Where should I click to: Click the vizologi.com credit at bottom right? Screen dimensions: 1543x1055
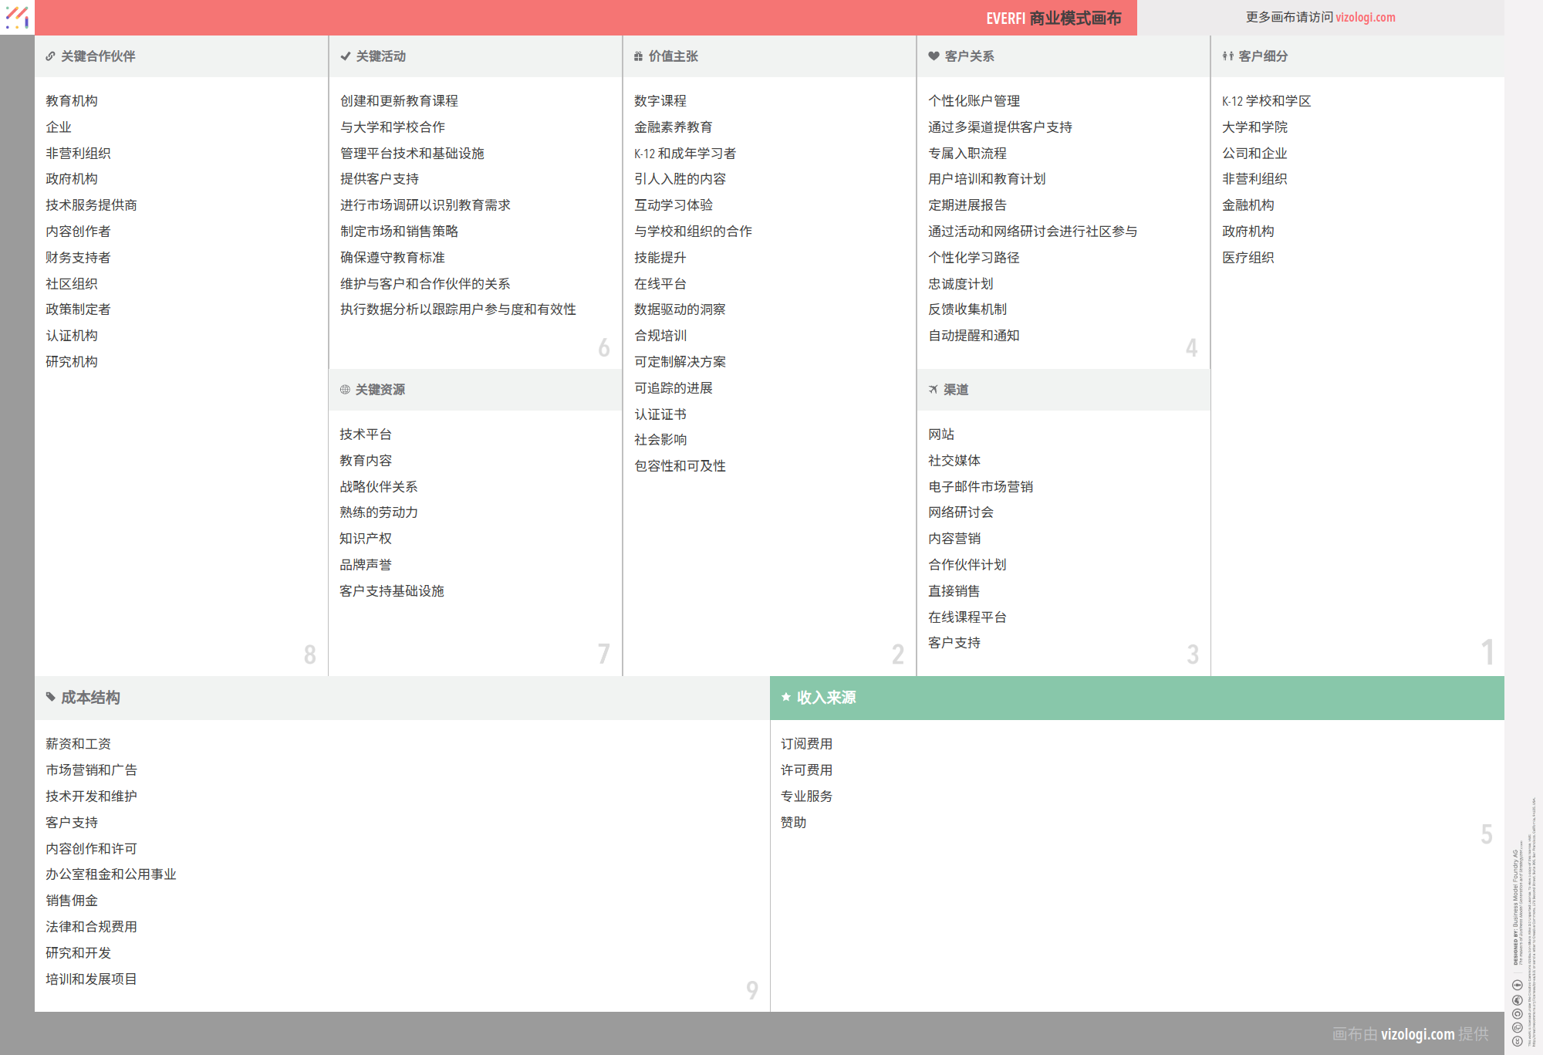click(x=1417, y=1034)
